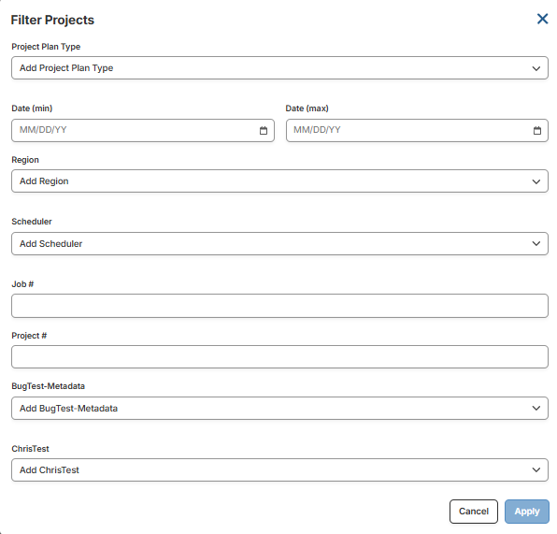This screenshot has width=557, height=534.
Task: Open the Add ChrisTest dropdown
Action: [x=279, y=470]
